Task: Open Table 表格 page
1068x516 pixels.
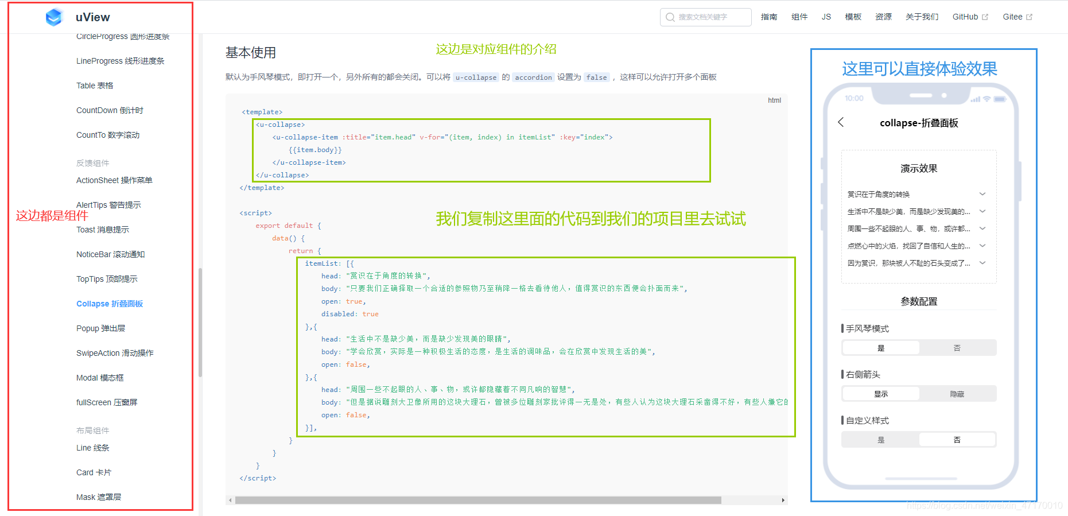Action: pyautogui.click(x=95, y=86)
